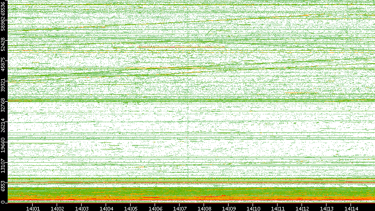Click the 14:01 time axis label
Image resolution: width=375 pixels, height=211 pixels.
pos(33,209)
